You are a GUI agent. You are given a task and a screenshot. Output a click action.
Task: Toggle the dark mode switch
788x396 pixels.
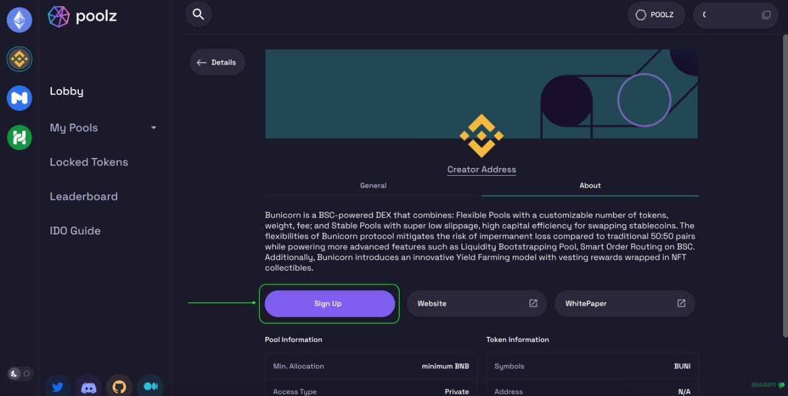19,373
